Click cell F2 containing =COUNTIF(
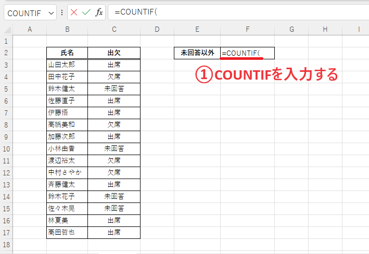 tap(248, 53)
